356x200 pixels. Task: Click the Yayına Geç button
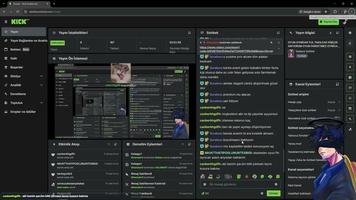click(328, 22)
